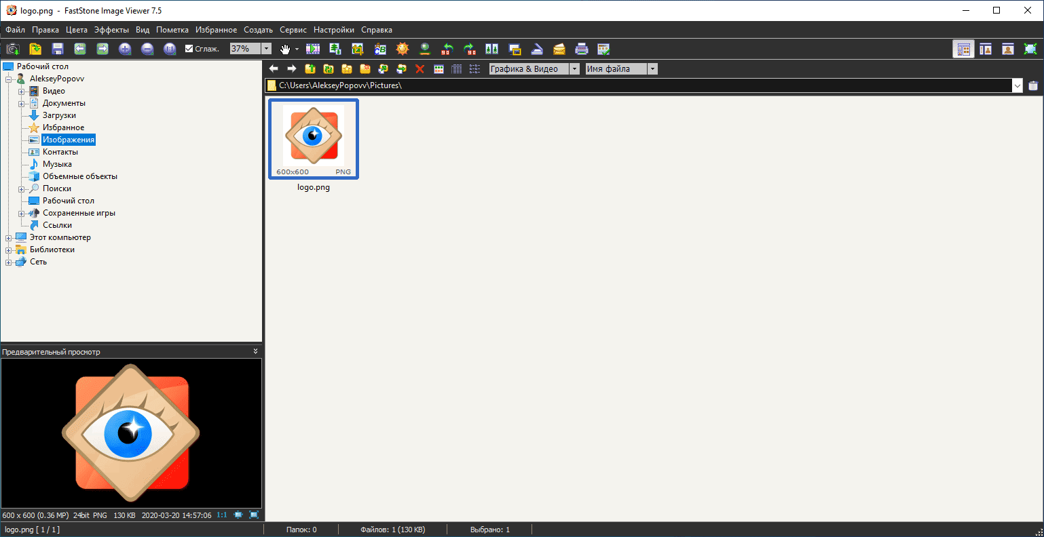Image resolution: width=1044 pixels, height=537 pixels.
Task: Toggle the Сглаж. smoothing checkbox
Action: [x=189, y=49]
